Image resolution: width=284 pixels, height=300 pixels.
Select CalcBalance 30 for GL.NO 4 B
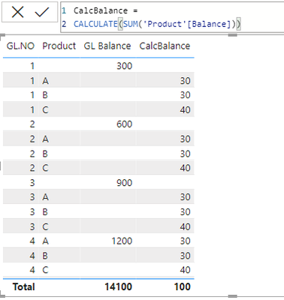point(186,256)
